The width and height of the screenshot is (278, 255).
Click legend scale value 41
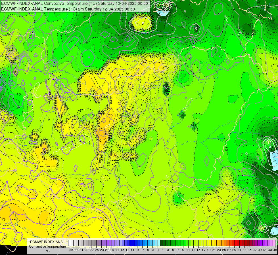point(265,250)
